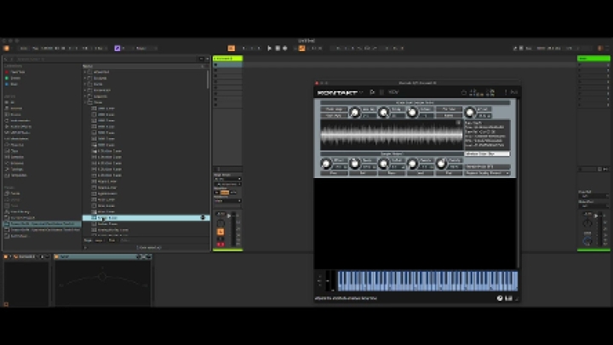613x345 pixels.
Task: Open the lowest dropdown in track inspector
Action: [x=227, y=201]
